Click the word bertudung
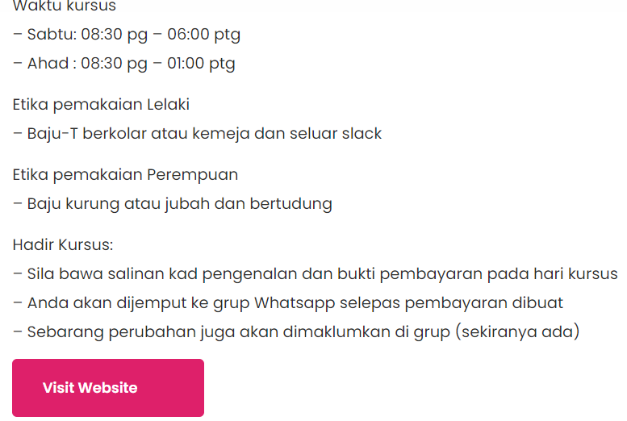This screenshot has height=421, width=627. click(x=291, y=204)
